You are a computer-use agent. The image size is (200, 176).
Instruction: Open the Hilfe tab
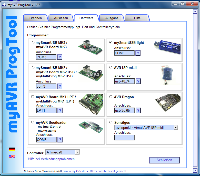pos(137,18)
